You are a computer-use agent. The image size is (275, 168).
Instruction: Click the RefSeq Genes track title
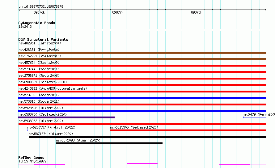point(31,158)
